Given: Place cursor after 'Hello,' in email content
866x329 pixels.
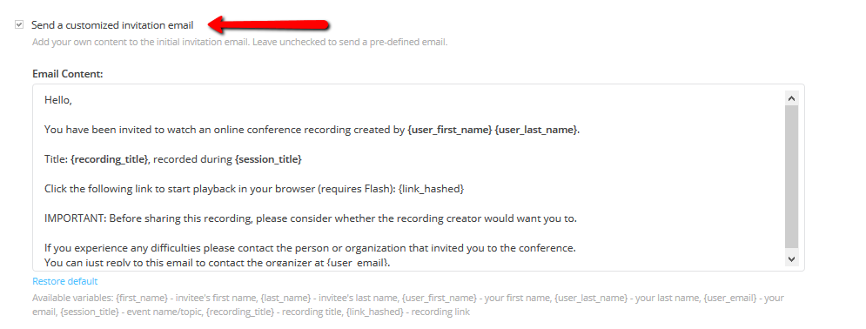Looking at the screenshot, I should (x=73, y=100).
